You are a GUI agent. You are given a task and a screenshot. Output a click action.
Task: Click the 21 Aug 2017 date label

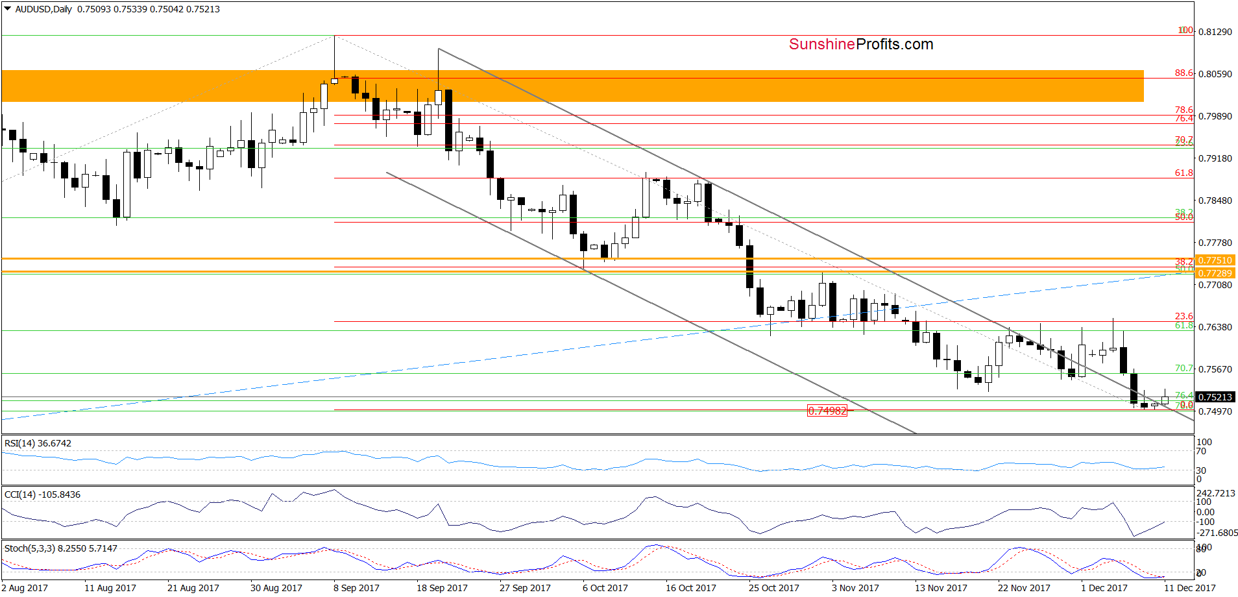click(193, 588)
